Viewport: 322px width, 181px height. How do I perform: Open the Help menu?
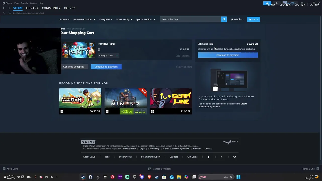[x=41, y=3]
